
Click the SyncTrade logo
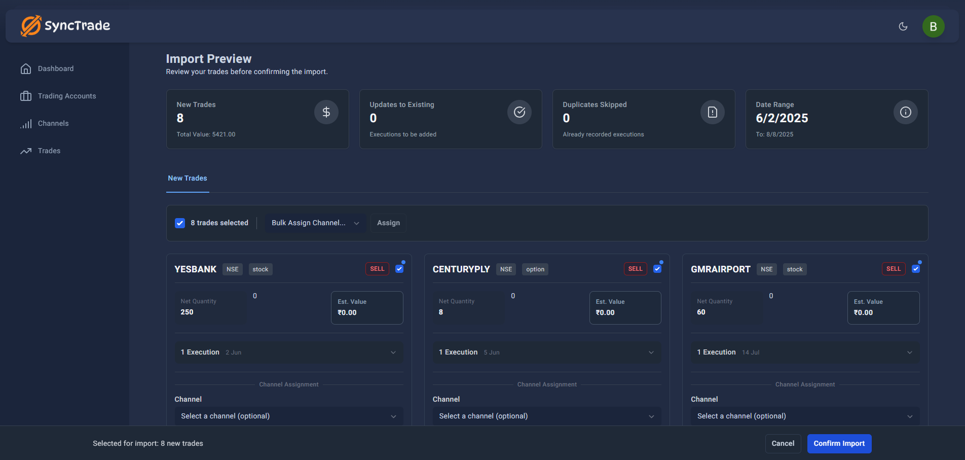pyautogui.click(x=65, y=25)
